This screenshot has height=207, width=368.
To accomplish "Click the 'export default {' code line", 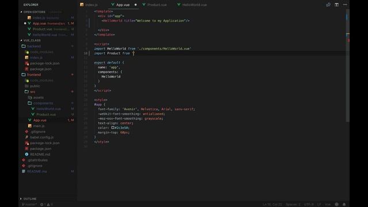I will pos(109,63).
